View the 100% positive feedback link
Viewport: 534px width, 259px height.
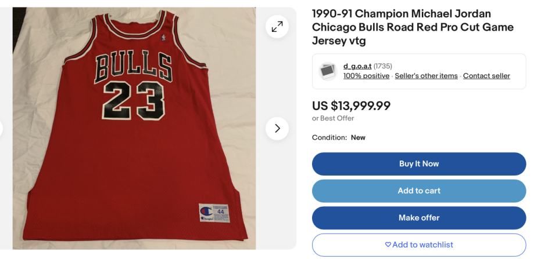pos(366,76)
